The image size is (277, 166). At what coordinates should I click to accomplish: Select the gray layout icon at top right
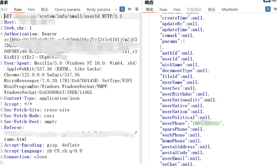coord(274,1)
